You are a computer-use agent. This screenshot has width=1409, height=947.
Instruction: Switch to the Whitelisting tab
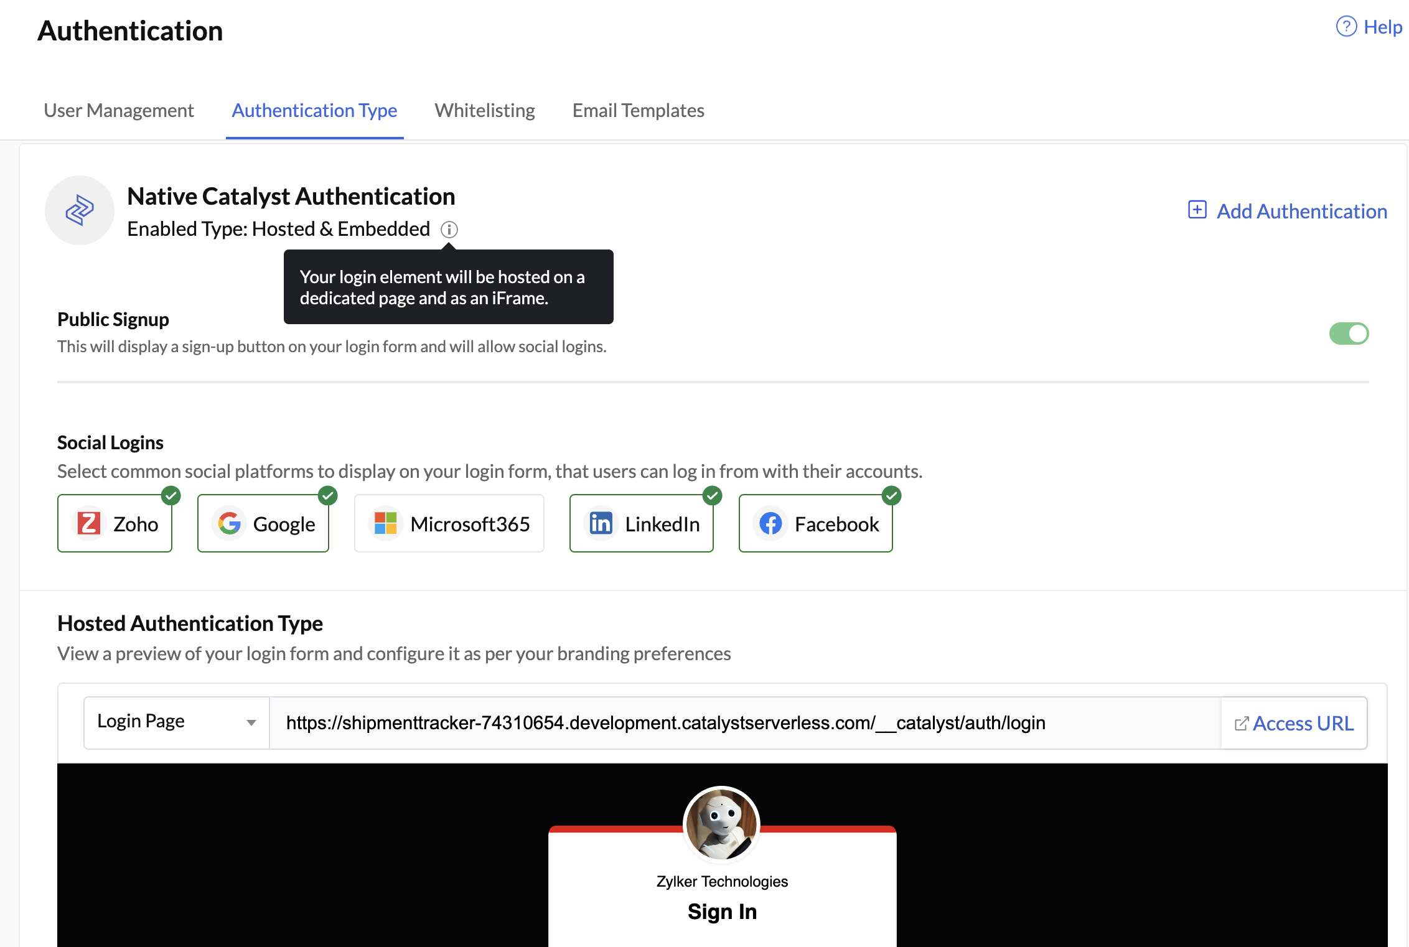pos(485,110)
